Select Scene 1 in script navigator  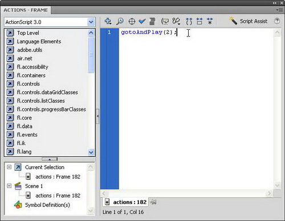click(x=34, y=186)
